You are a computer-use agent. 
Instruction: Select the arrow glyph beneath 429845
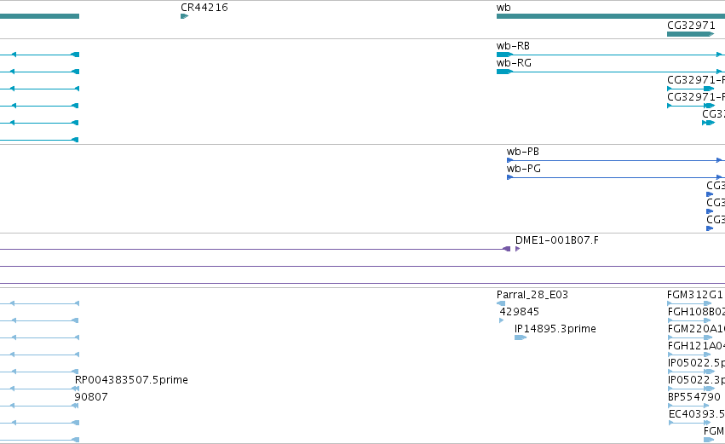coord(502,320)
